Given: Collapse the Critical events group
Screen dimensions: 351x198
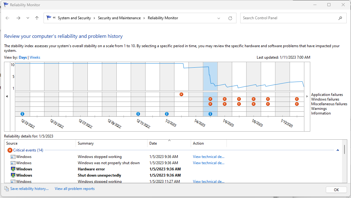Looking at the screenshot, I should pyautogui.click(x=338, y=150).
